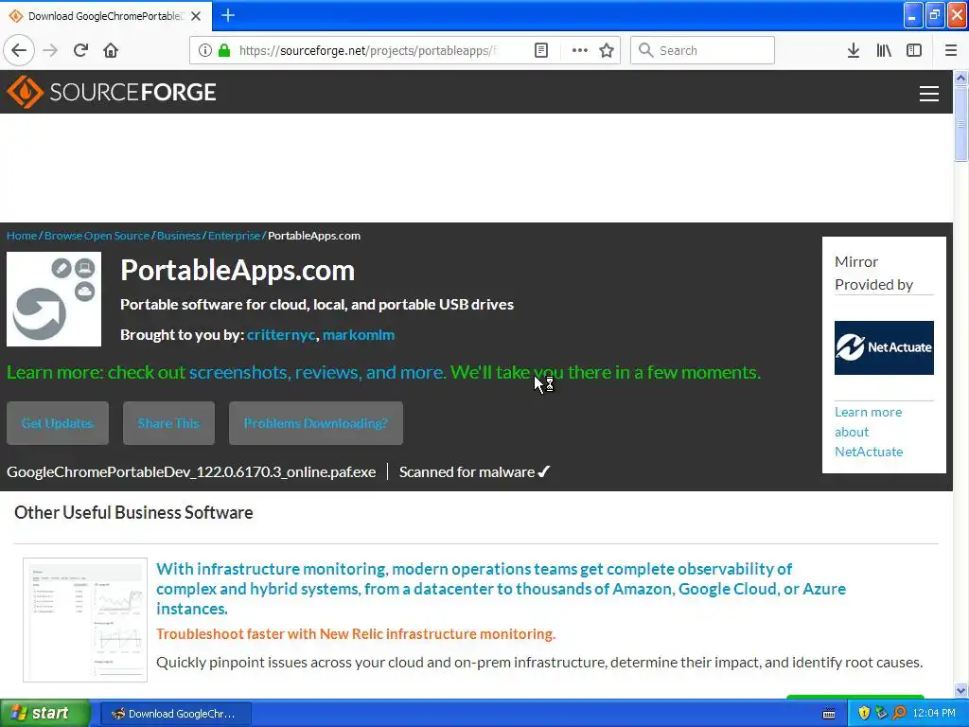Screen dimensions: 969x727
Task: Open a new tab with plus button
Action: point(227,15)
